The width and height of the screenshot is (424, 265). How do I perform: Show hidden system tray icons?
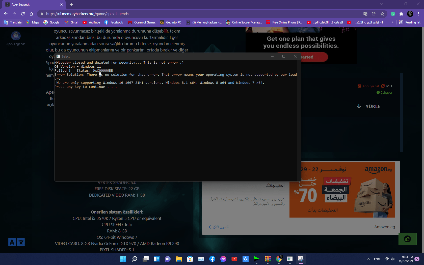click(368, 259)
